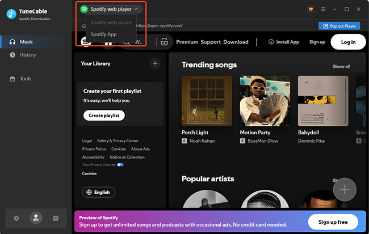Image resolution: width=369 pixels, height=234 pixels.
Task: Click the Sign up link
Action: [317, 42]
